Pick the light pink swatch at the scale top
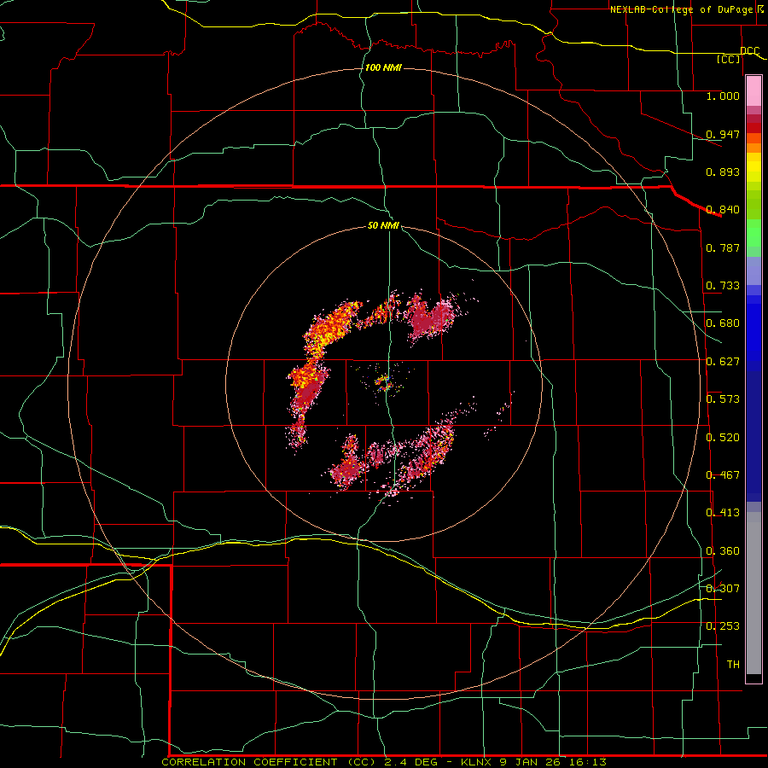This screenshot has height=768, width=768. pos(753,90)
